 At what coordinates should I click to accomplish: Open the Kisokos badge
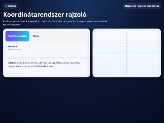(x=10, y=6)
